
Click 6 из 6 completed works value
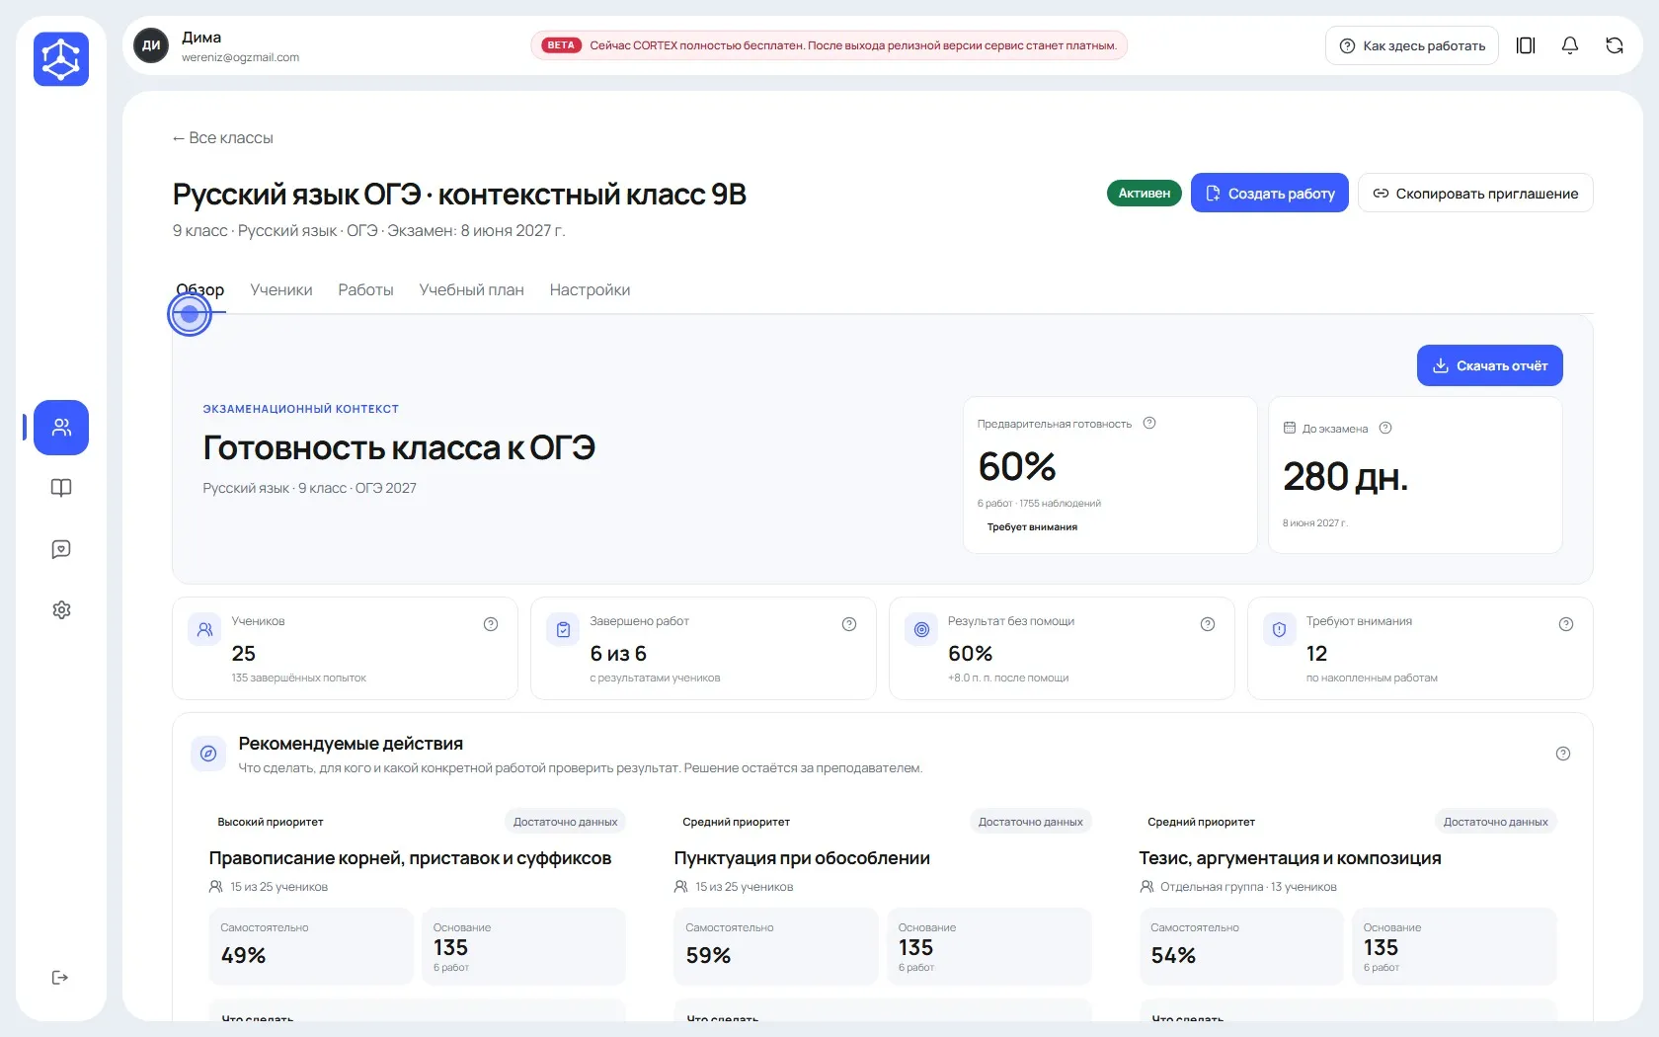click(618, 654)
